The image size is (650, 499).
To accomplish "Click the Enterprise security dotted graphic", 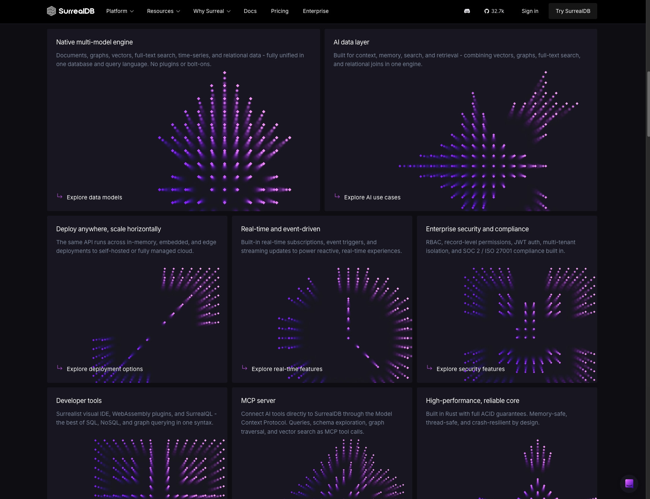I will point(529,325).
